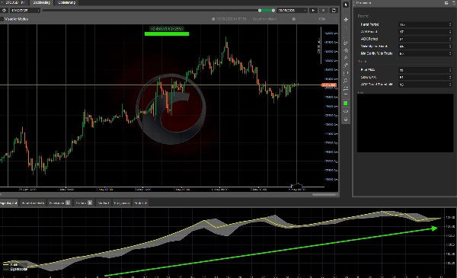The image size is (457, 278).
Task: Open the end date dropdown
Action: [292, 10]
